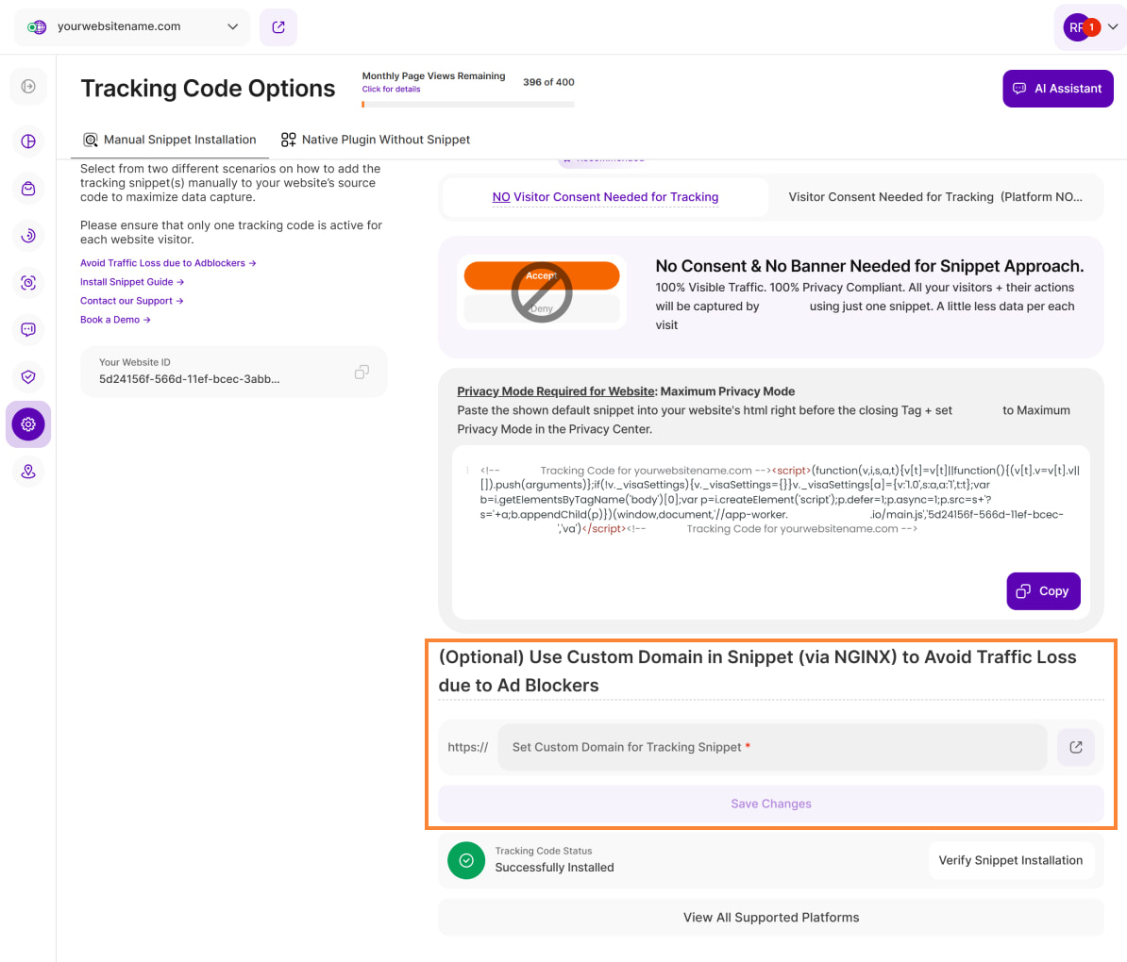Image resolution: width=1127 pixels, height=962 pixels.
Task: Switch to Native Plugin Without Snippet tab
Action: coord(376,140)
